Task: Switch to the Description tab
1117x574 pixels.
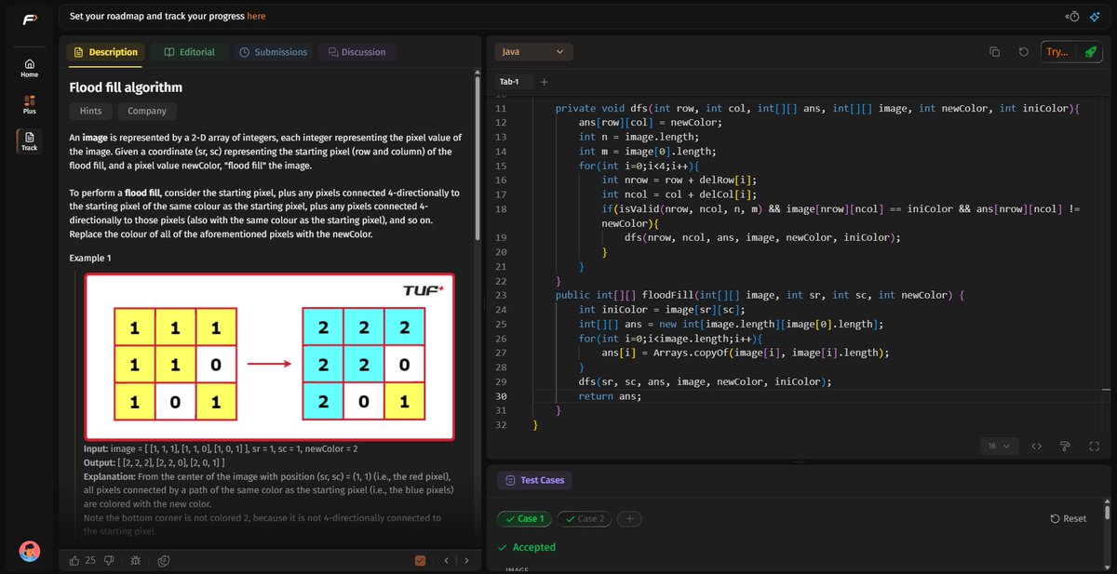Action: tap(105, 52)
